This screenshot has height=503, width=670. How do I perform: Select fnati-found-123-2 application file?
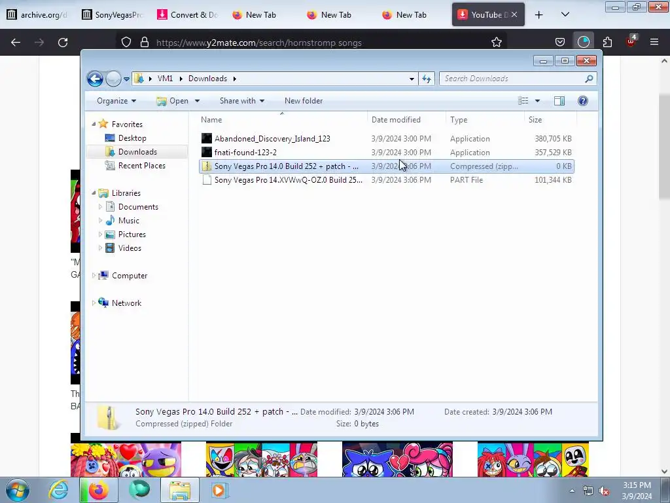pos(386,152)
